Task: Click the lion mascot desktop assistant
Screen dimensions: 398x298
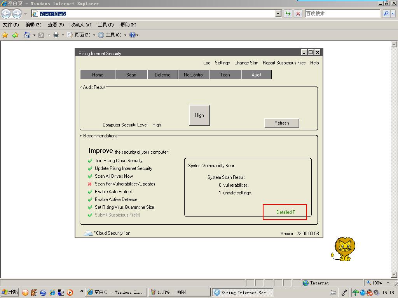Action: tap(343, 249)
